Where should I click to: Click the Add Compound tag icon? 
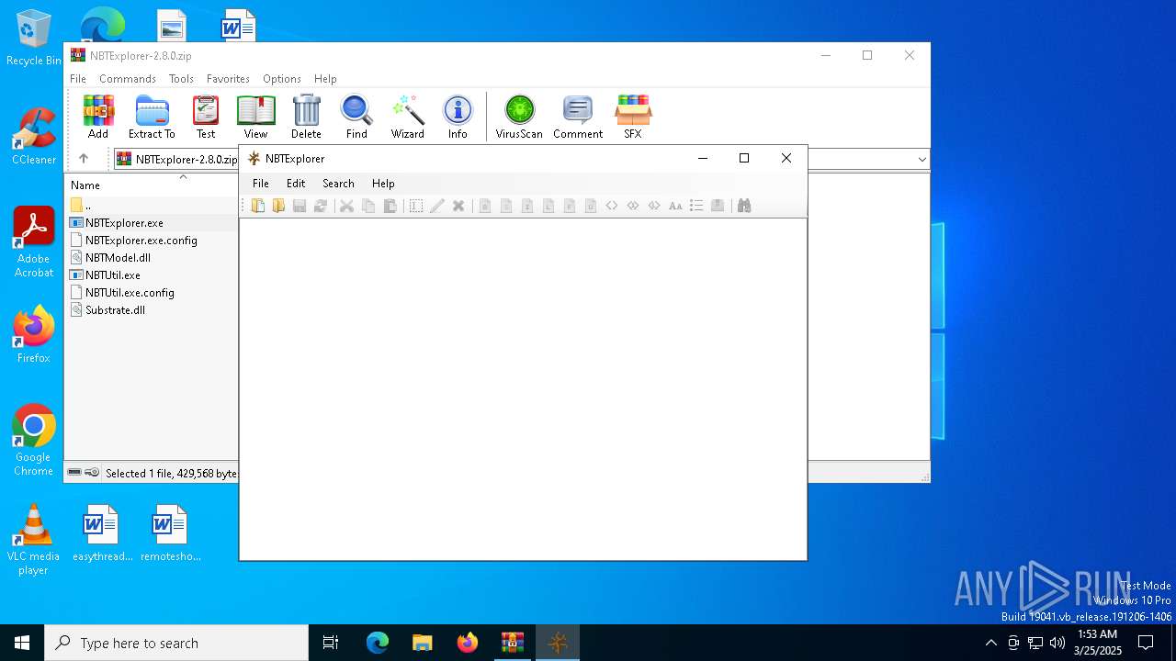click(x=718, y=206)
